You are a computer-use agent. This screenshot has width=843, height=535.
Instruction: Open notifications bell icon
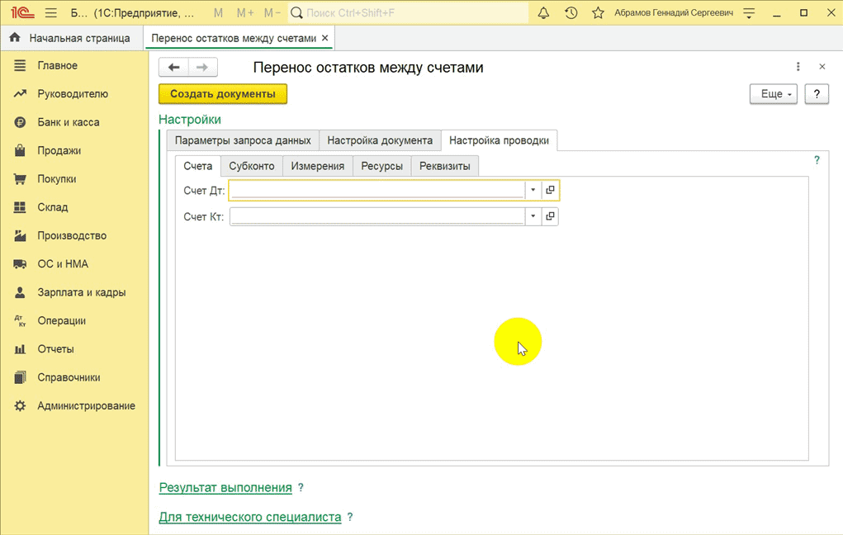(543, 13)
